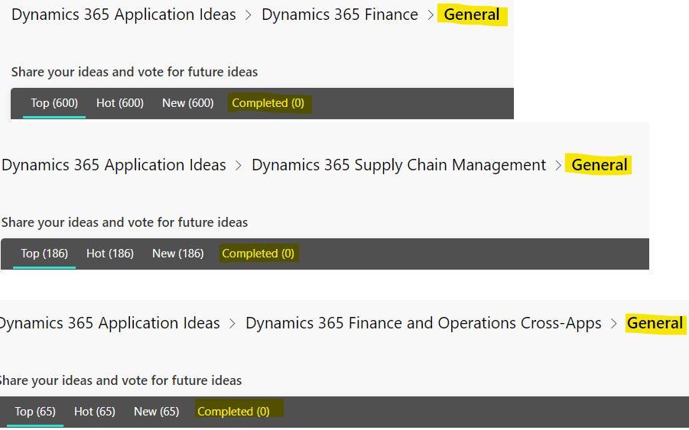
Task: Select General breadcrumb after Dynamics 365 Finance
Action: tap(472, 15)
